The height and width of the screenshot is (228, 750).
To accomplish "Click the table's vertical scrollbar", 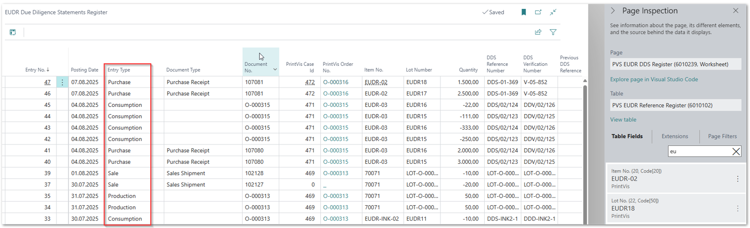I will 586,148.
